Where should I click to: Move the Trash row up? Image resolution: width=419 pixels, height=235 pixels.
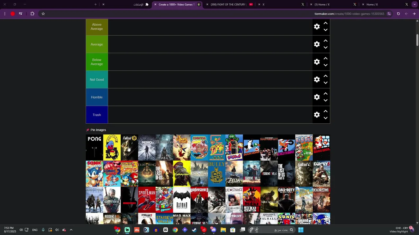(x=325, y=111)
